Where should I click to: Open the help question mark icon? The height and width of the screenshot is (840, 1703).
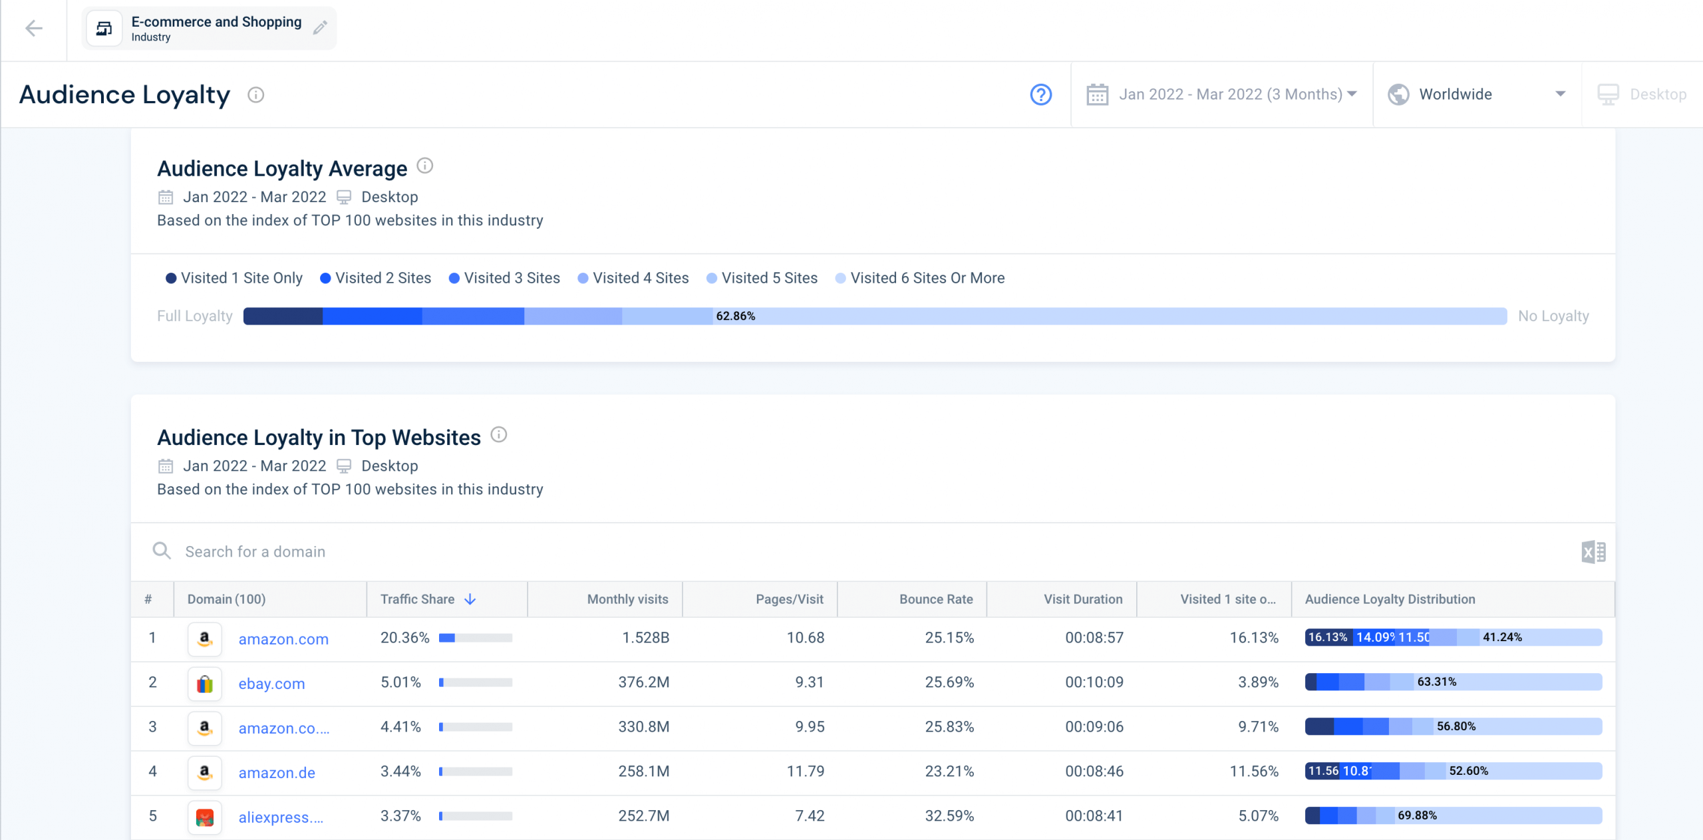[1041, 94]
